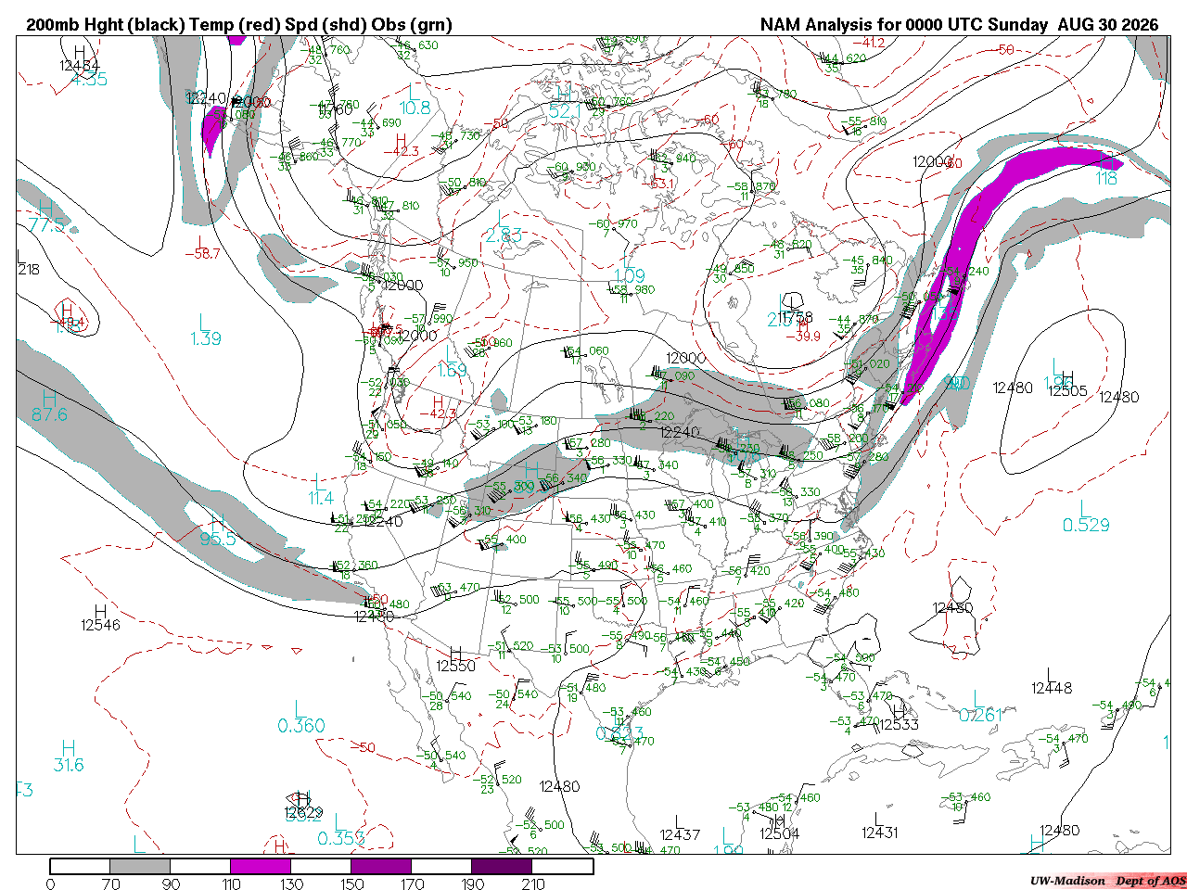Click the gray 70-90 speed legend swatch
This screenshot has height=890, width=1187.
[x=140, y=866]
